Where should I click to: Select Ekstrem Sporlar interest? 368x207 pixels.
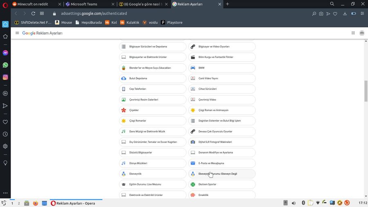[x=222, y=184]
